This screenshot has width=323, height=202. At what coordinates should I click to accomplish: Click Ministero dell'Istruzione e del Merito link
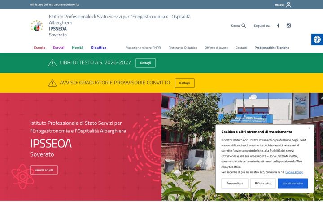(55, 4)
